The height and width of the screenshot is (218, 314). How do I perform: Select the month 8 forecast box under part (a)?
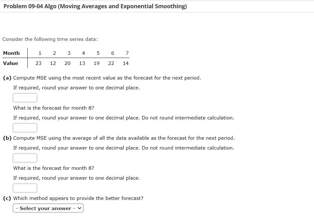tap(25, 128)
